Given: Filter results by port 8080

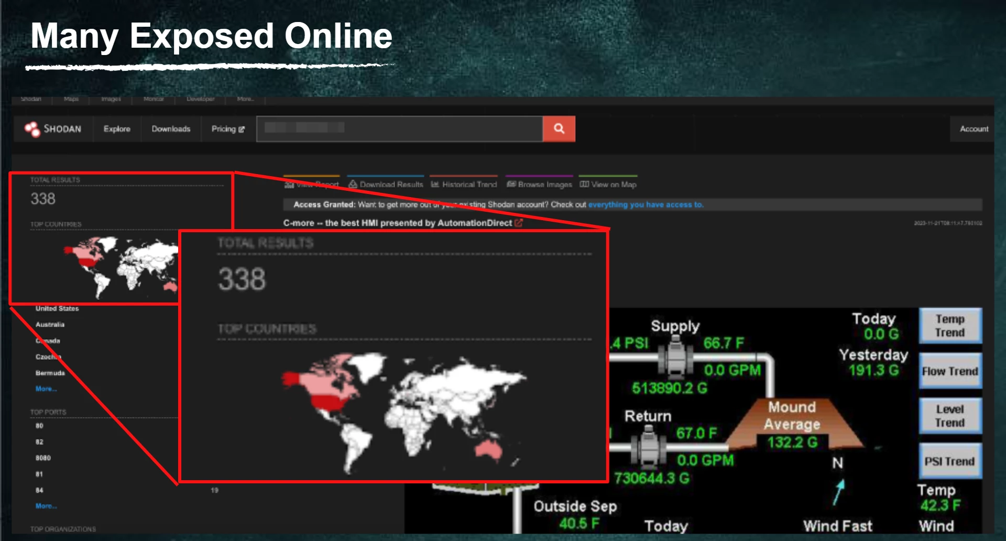Looking at the screenshot, I should [43, 458].
